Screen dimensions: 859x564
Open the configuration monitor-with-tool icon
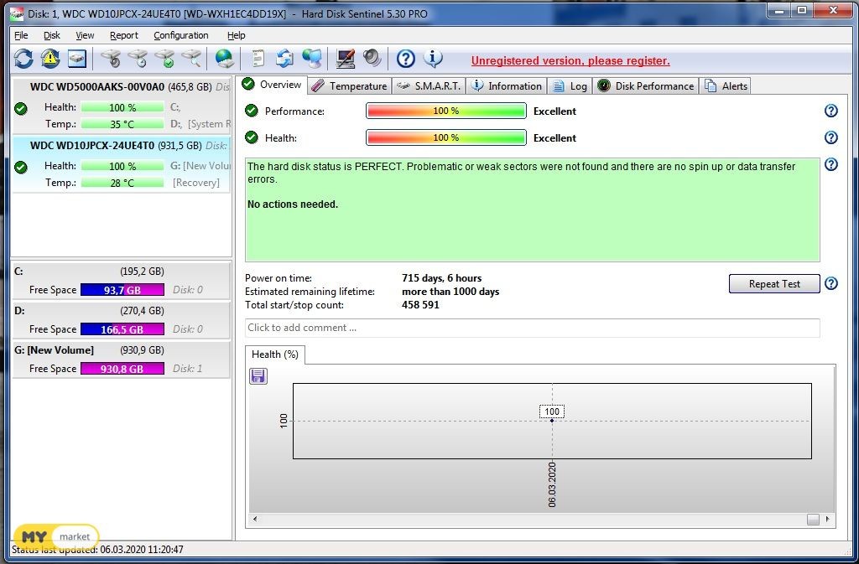click(345, 58)
